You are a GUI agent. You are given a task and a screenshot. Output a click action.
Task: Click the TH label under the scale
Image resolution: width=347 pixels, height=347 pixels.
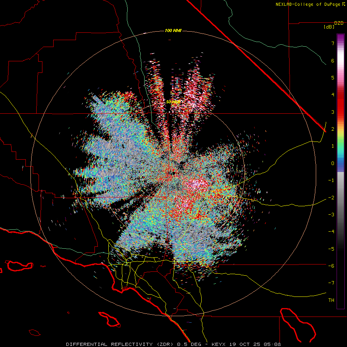pyautogui.click(x=331, y=300)
